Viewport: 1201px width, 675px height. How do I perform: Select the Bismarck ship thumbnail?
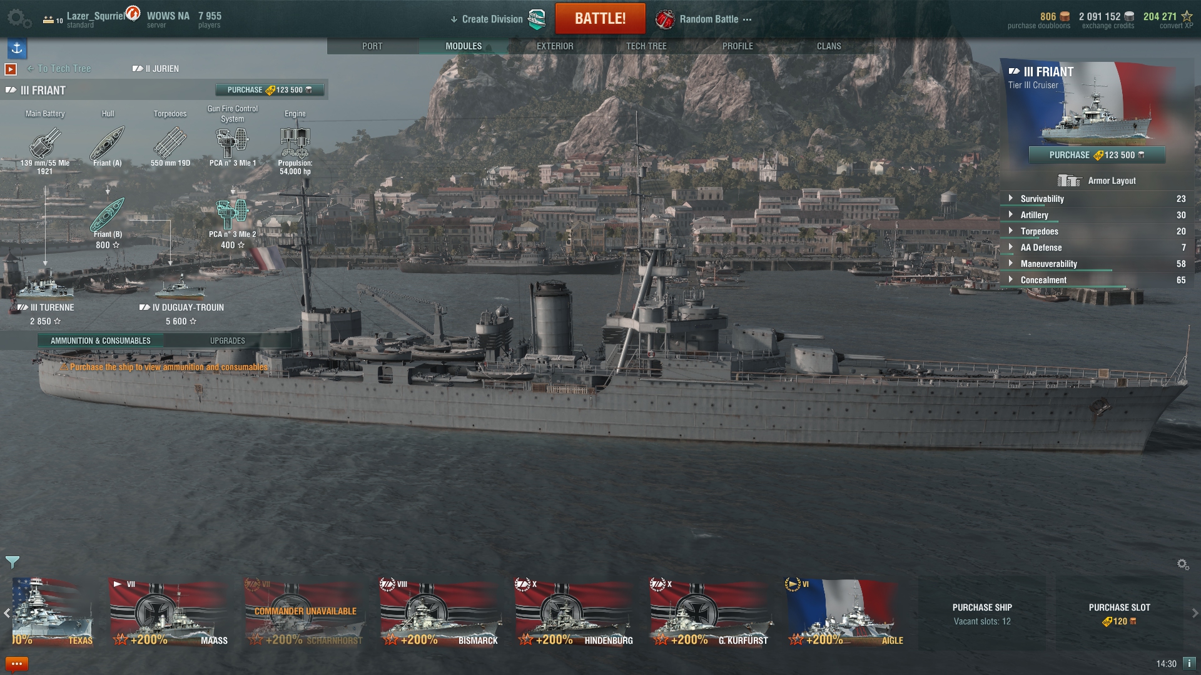coord(440,612)
